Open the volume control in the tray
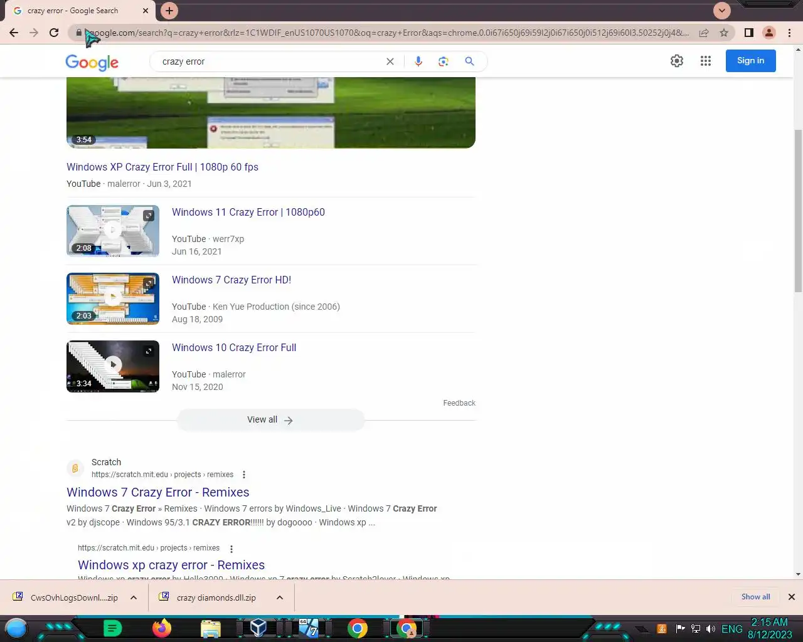Screen dimensions: 803x642 tap(711, 629)
